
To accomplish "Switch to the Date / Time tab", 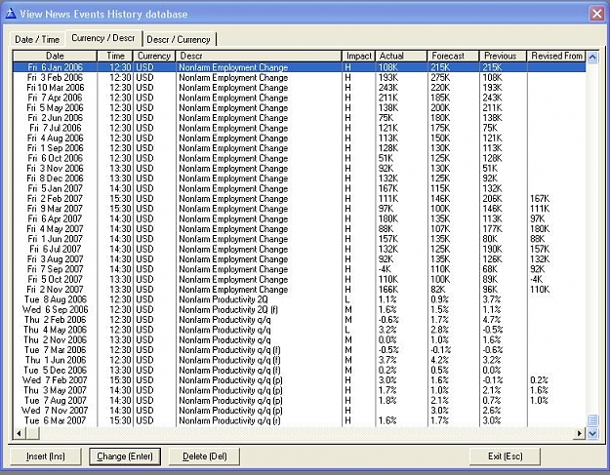I will pyautogui.click(x=37, y=40).
